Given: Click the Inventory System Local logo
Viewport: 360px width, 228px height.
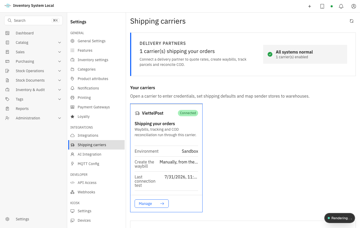Looking at the screenshot, I should click(8, 6).
